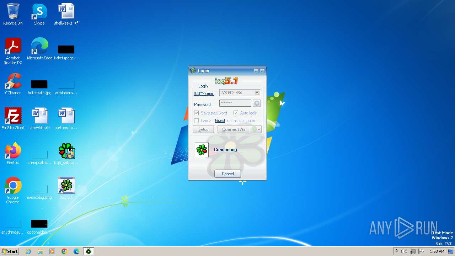Image resolution: width=455 pixels, height=256 pixels.
Task: Select the partnerpro document icon
Action: point(66,119)
